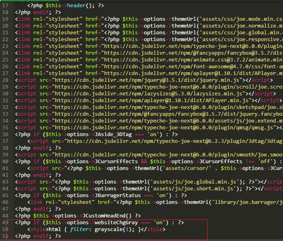The height and width of the screenshot is (241, 283).
Task: Click line number 50 in the gutter
Action: [5, 229]
